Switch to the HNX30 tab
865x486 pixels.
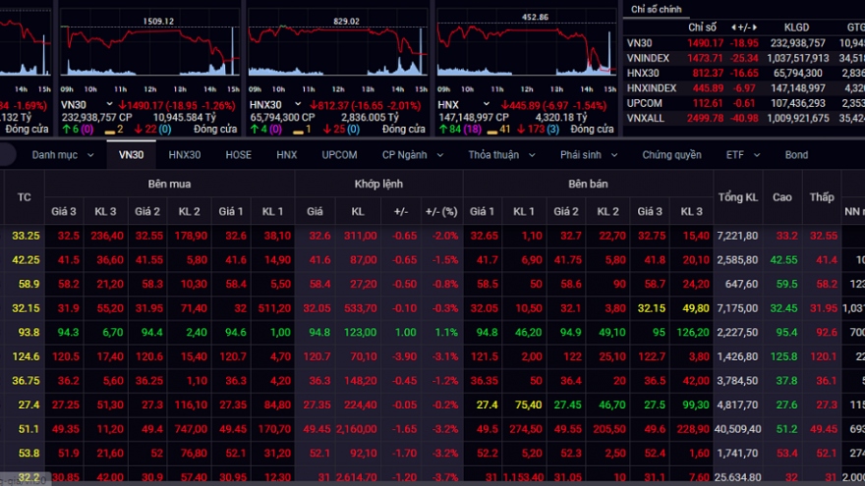184,155
